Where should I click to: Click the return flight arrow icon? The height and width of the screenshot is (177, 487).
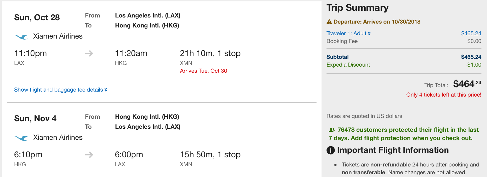(x=89, y=155)
